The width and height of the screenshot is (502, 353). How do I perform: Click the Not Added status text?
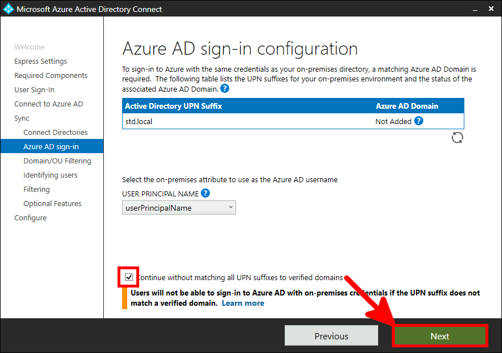[x=394, y=121]
